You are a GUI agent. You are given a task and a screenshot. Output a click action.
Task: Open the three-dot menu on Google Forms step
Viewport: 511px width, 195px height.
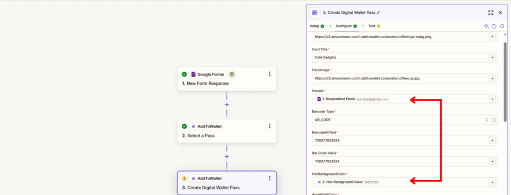click(x=269, y=74)
